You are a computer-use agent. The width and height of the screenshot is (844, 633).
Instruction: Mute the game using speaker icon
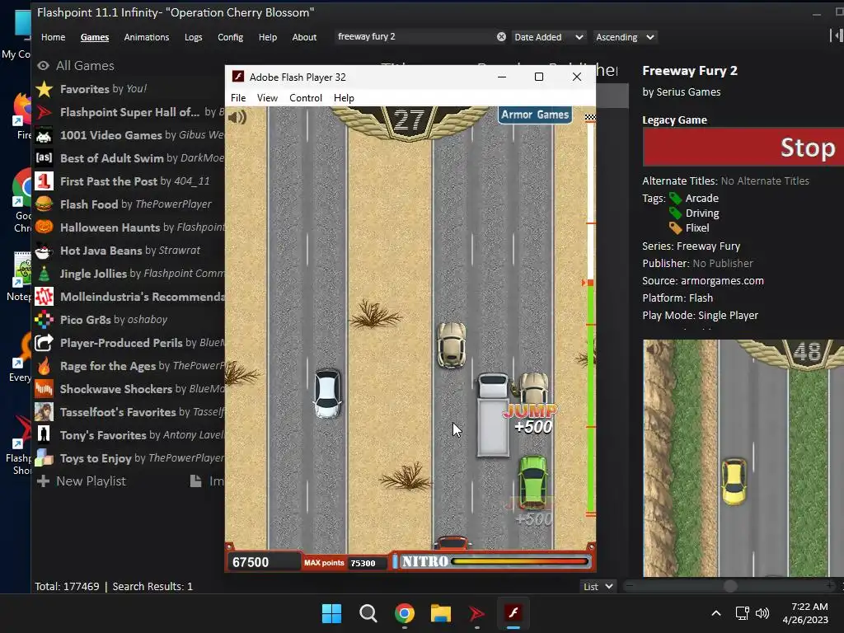point(237,117)
